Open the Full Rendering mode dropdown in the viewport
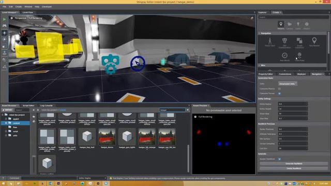Image resolution: width=331 pixels, height=186 pixels. tap(35, 18)
